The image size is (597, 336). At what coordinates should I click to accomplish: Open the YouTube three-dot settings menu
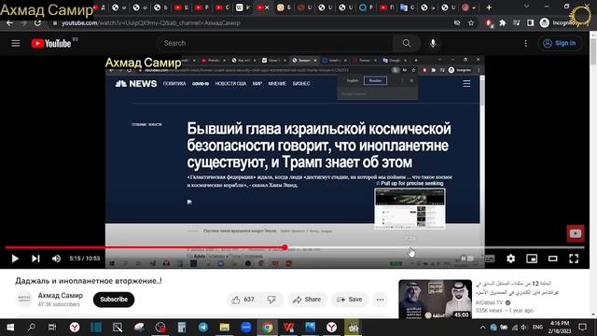[x=526, y=44]
